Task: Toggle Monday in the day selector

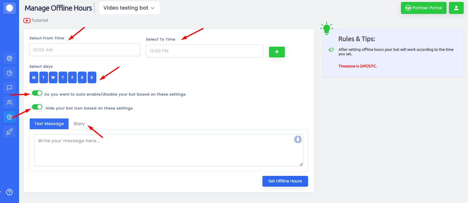Action: pyautogui.click(x=34, y=78)
